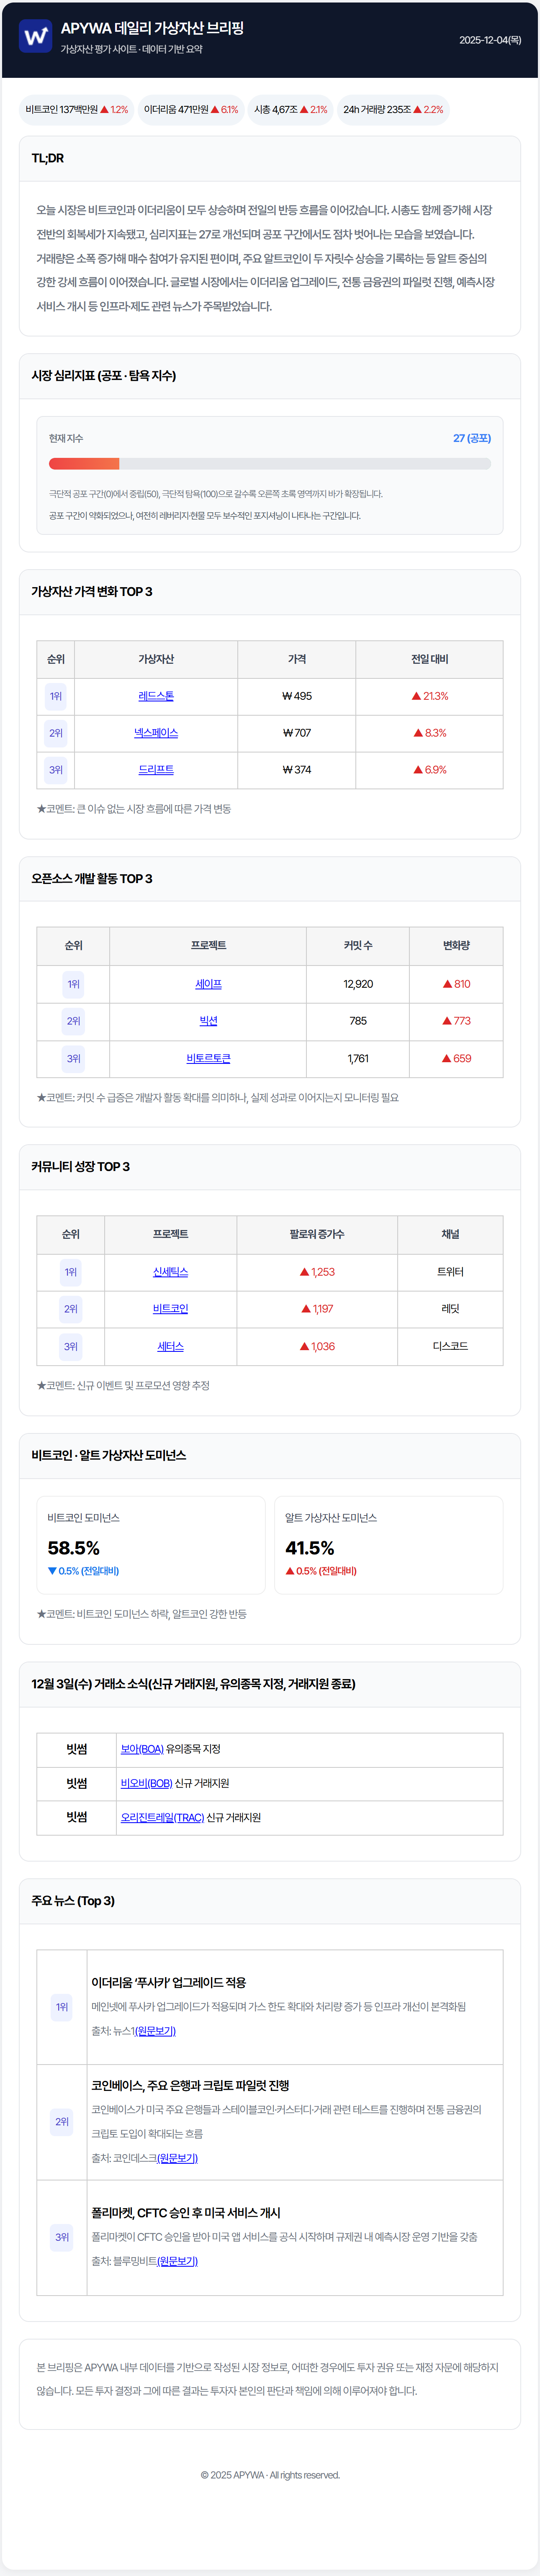The height and width of the screenshot is (2576, 540).
Task: Follow the 드리프트 link in price table
Action: [x=156, y=770]
